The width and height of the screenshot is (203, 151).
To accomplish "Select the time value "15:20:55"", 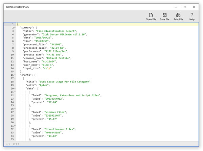I will click(41, 41).
